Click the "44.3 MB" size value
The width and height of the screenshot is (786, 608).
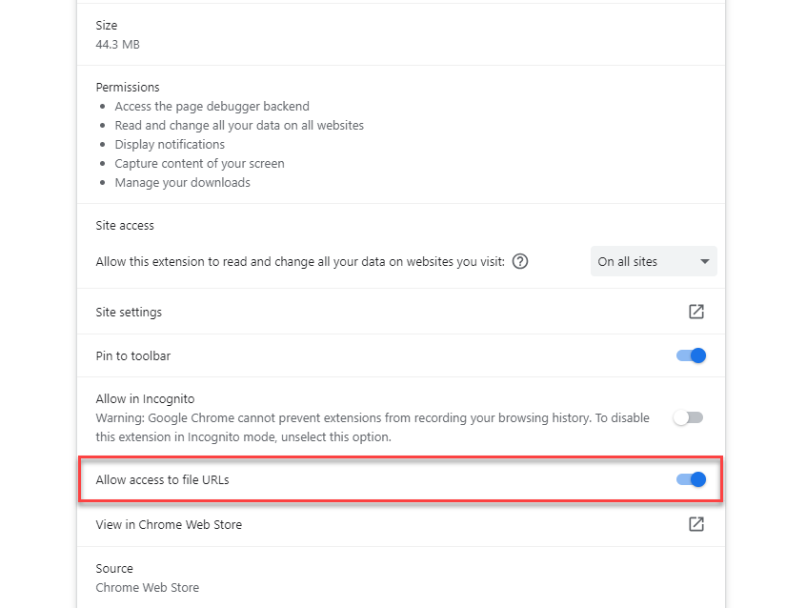click(x=118, y=44)
